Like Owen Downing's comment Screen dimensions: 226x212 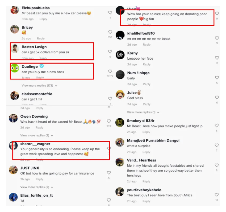109,121
